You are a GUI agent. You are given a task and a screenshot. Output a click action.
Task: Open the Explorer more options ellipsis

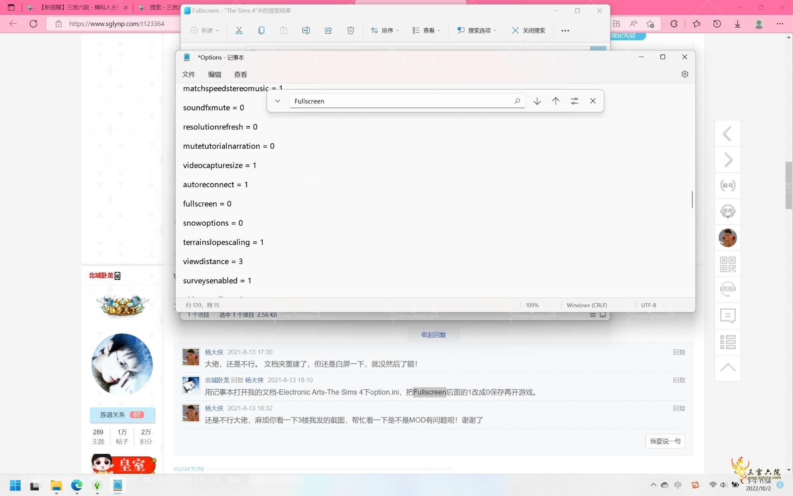pos(565,31)
